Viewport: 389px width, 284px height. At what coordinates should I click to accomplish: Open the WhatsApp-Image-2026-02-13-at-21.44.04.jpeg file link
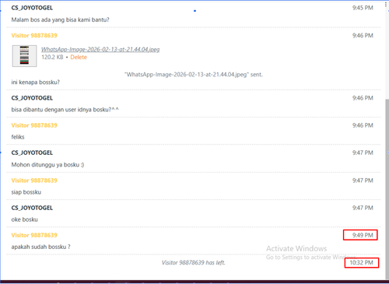100,49
